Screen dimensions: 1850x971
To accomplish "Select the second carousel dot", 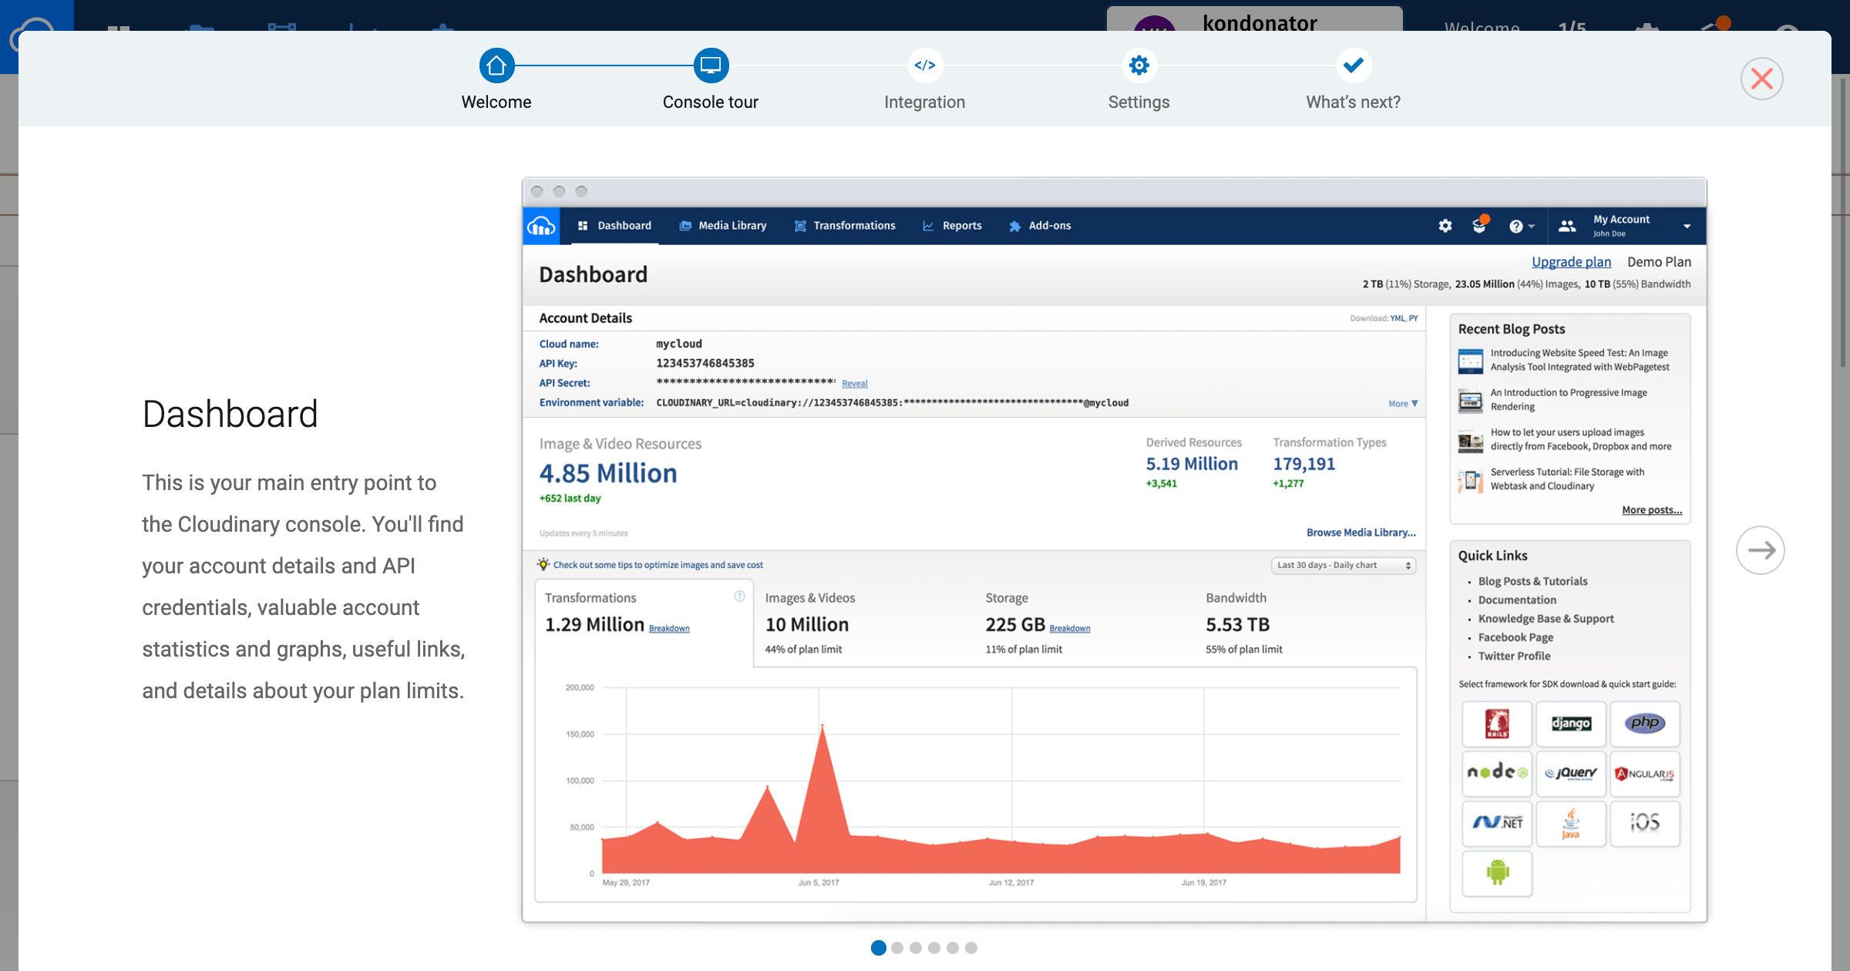I will pos(897,948).
